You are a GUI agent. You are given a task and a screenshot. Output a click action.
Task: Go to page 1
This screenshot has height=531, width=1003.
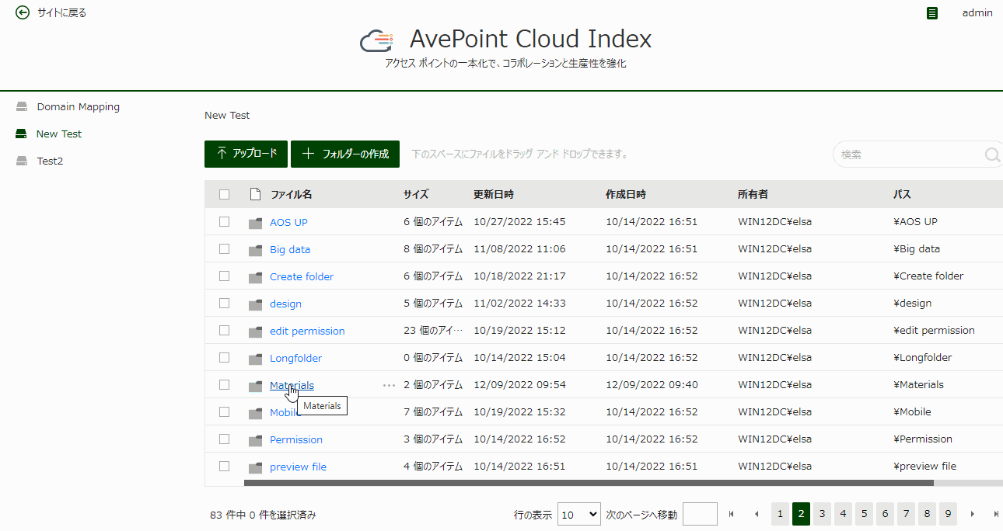pos(780,514)
